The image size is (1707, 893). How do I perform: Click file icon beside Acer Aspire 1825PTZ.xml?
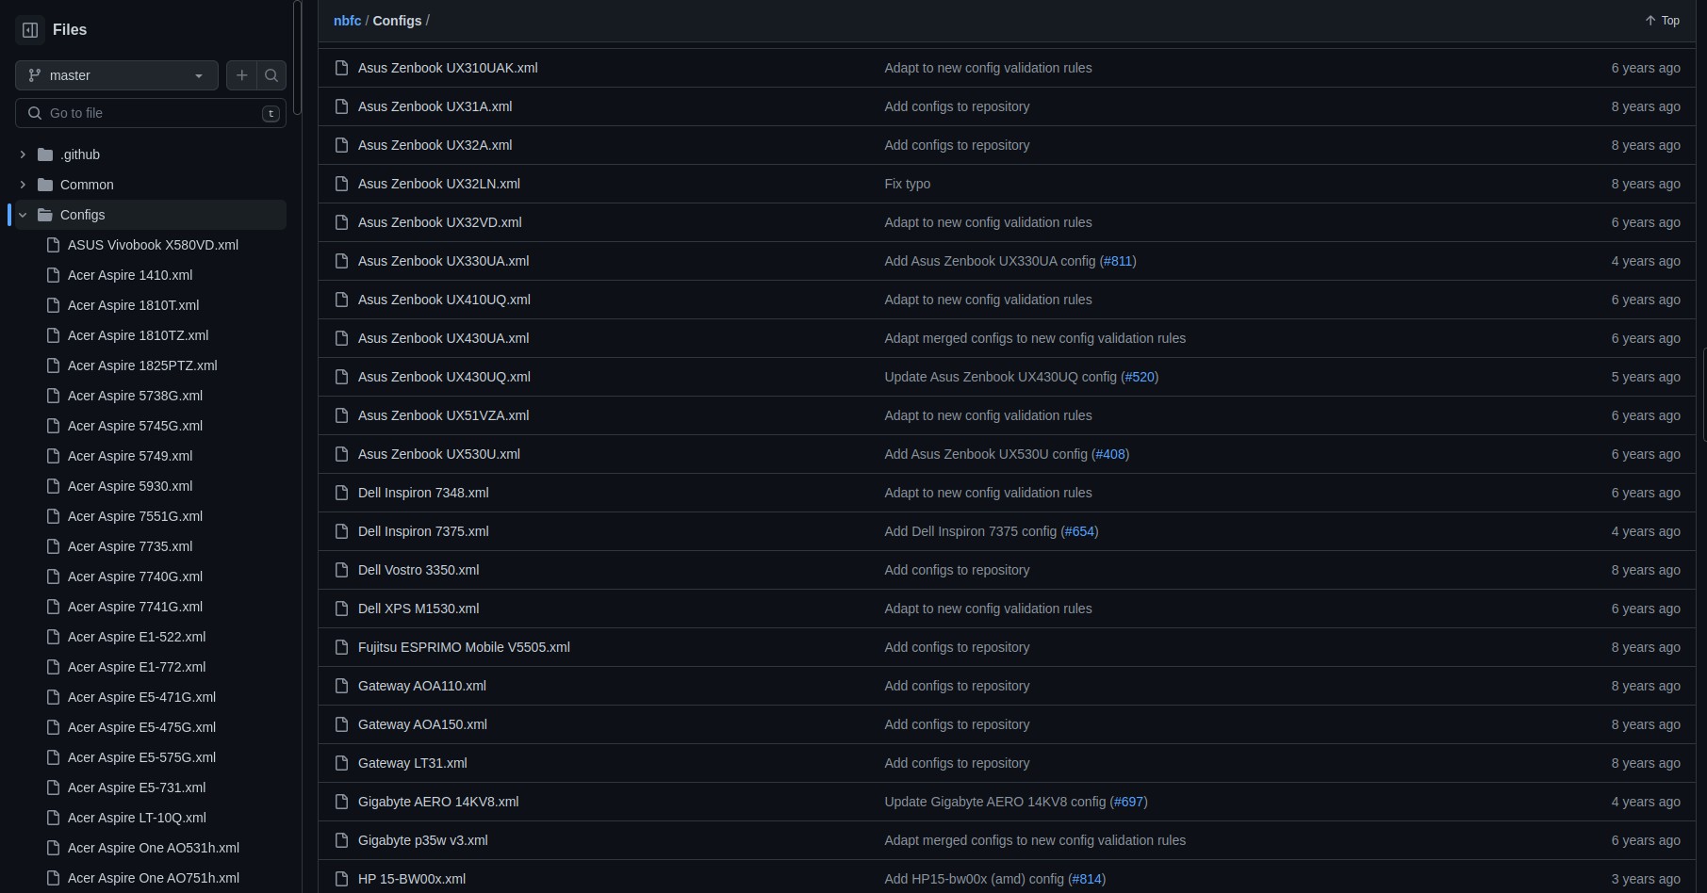[53, 365]
